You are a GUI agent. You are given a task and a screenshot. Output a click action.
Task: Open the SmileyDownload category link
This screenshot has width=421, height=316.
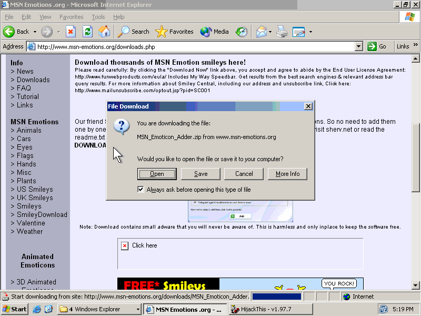point(42,214)
